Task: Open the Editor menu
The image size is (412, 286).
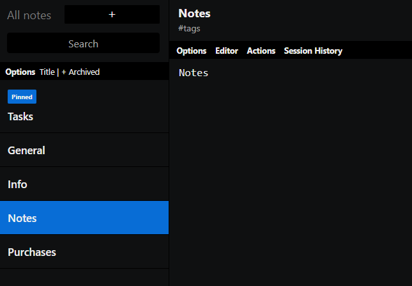Action: tap(227, 51)
